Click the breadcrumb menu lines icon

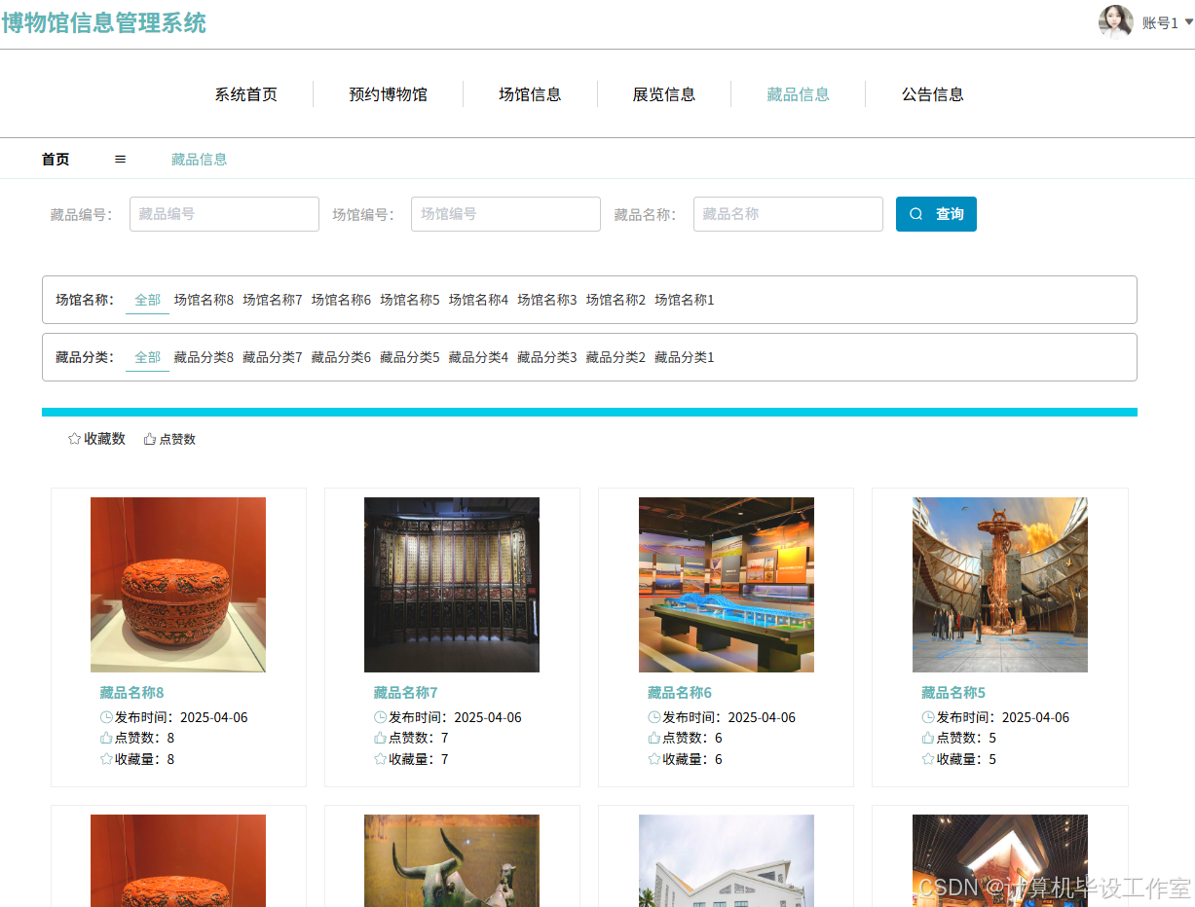pyautogui.click(x=120, y=159)
